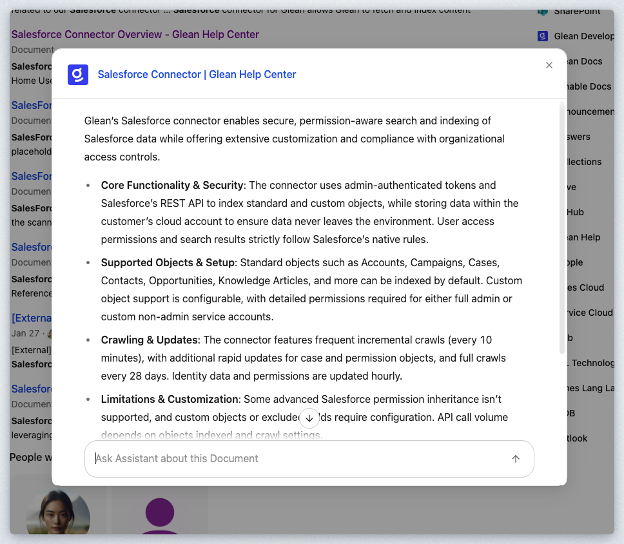
Task: Click the Glean Developer icon in the sidebar
Action: (x=543, y=36)
